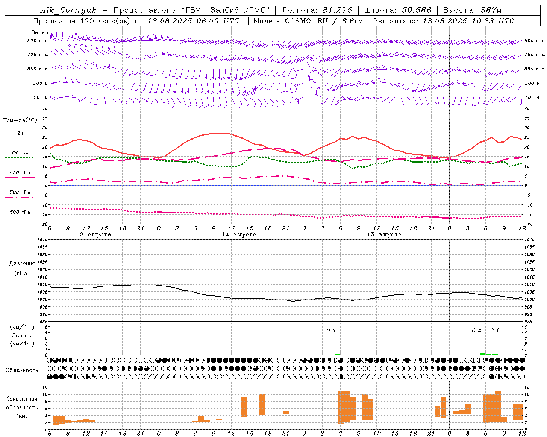Select the "Широта: 50.566" header field
The height and width of the screenshot is (437, 547).
click(x=398, y=10)
